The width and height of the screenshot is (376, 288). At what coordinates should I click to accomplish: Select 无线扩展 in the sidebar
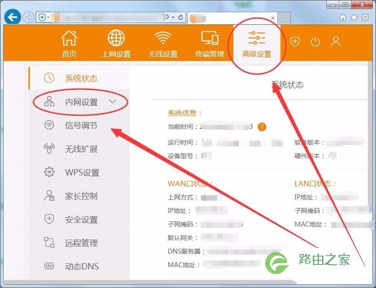point(79,149)
